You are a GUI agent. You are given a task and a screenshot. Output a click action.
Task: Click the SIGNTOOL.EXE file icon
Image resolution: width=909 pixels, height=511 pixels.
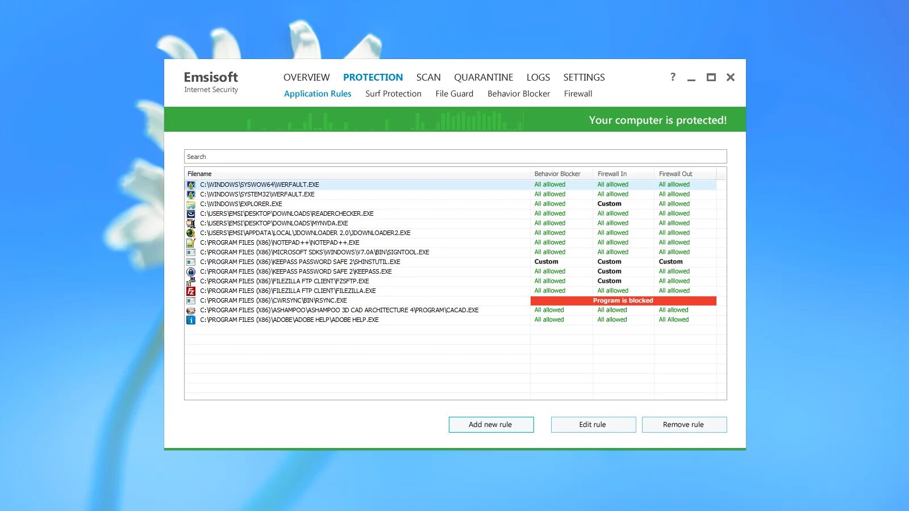(191, 252)
